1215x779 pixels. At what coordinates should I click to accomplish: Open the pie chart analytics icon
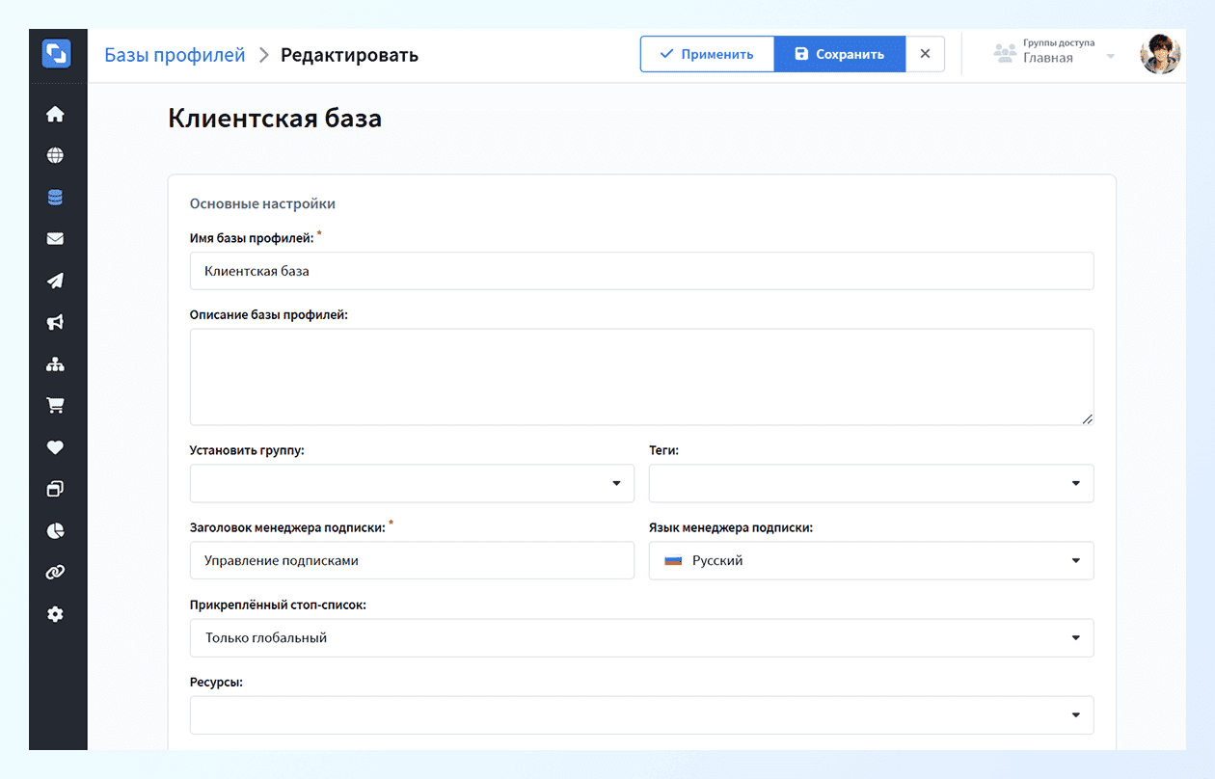(x=55, y=531)
